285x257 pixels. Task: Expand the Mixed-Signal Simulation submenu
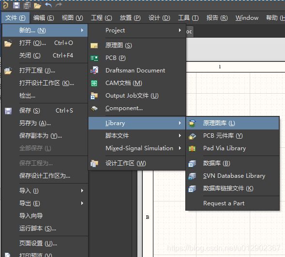click(137, 148)
